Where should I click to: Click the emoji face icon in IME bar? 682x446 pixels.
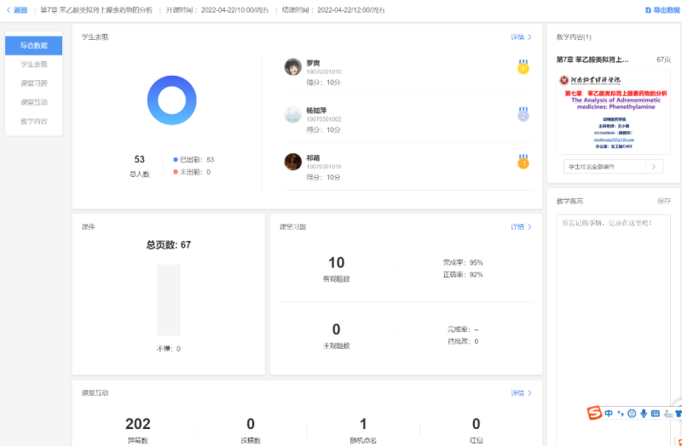pos(632,414)
